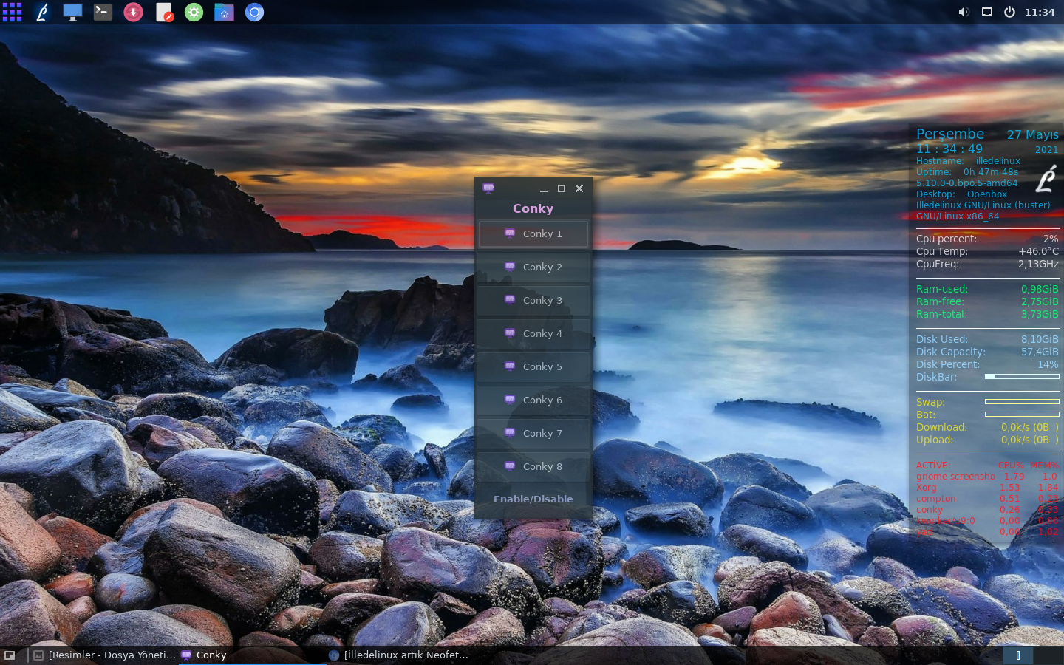Screen dimensions: 1064x665
Task: Click the display tray icon
Action: click(986, 12)
